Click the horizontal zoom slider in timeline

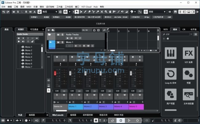pos(150,50)
